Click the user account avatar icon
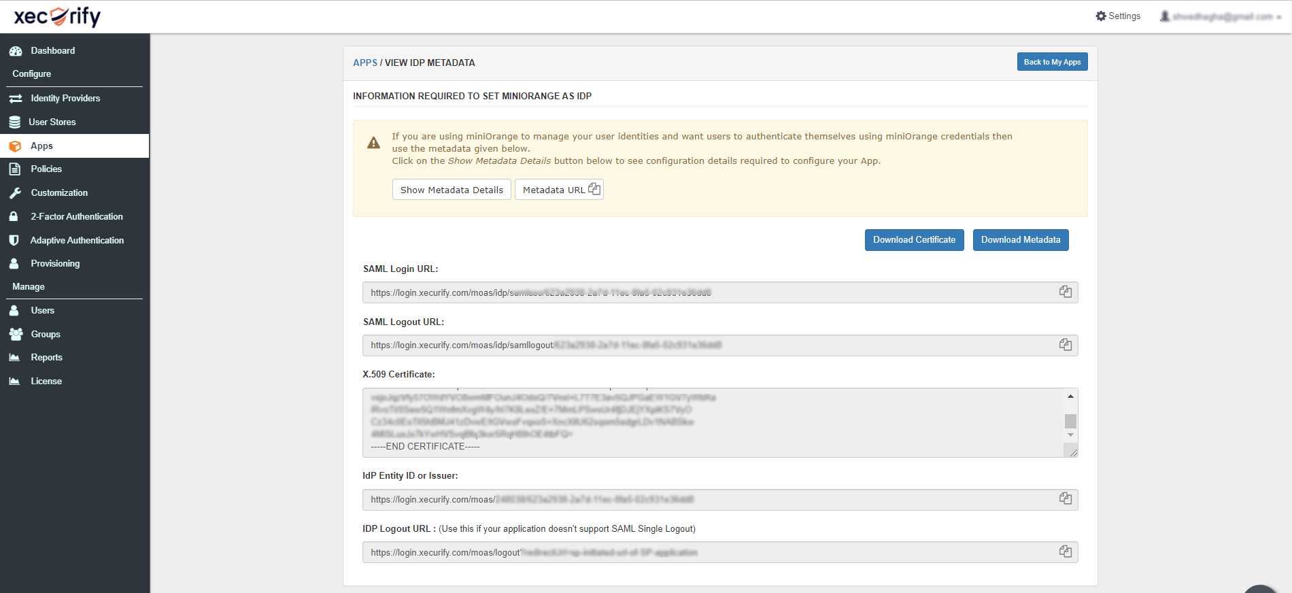This screenshot has height=593, width=1292. [1165, 16]
